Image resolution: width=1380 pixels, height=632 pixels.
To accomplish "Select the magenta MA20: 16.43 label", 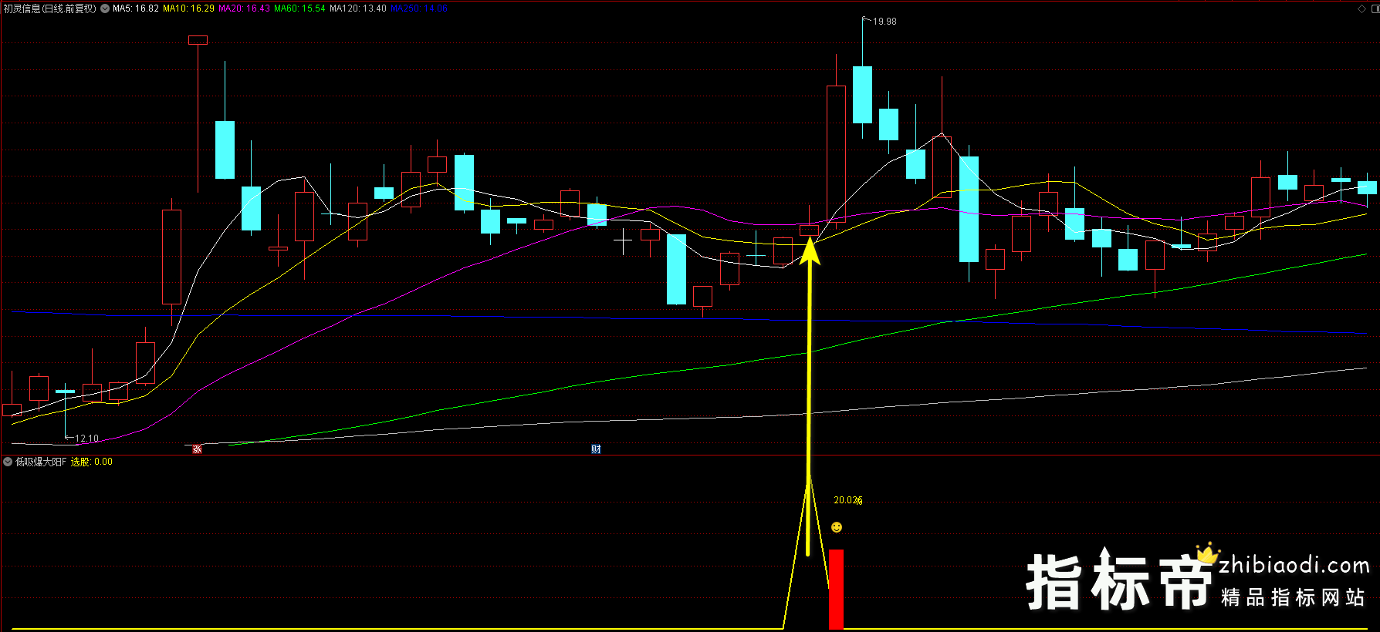I will pos(244,9).
